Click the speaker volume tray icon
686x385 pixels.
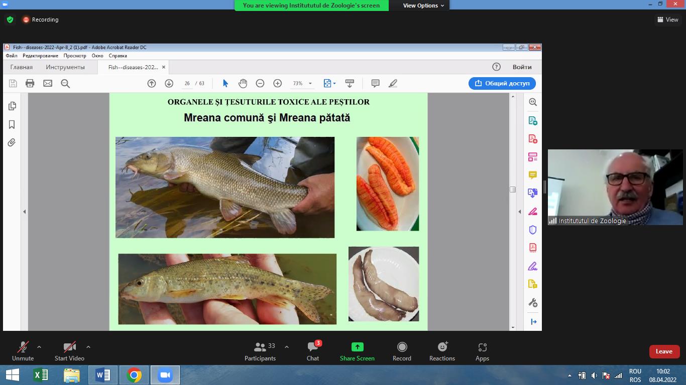click(594, 375)
